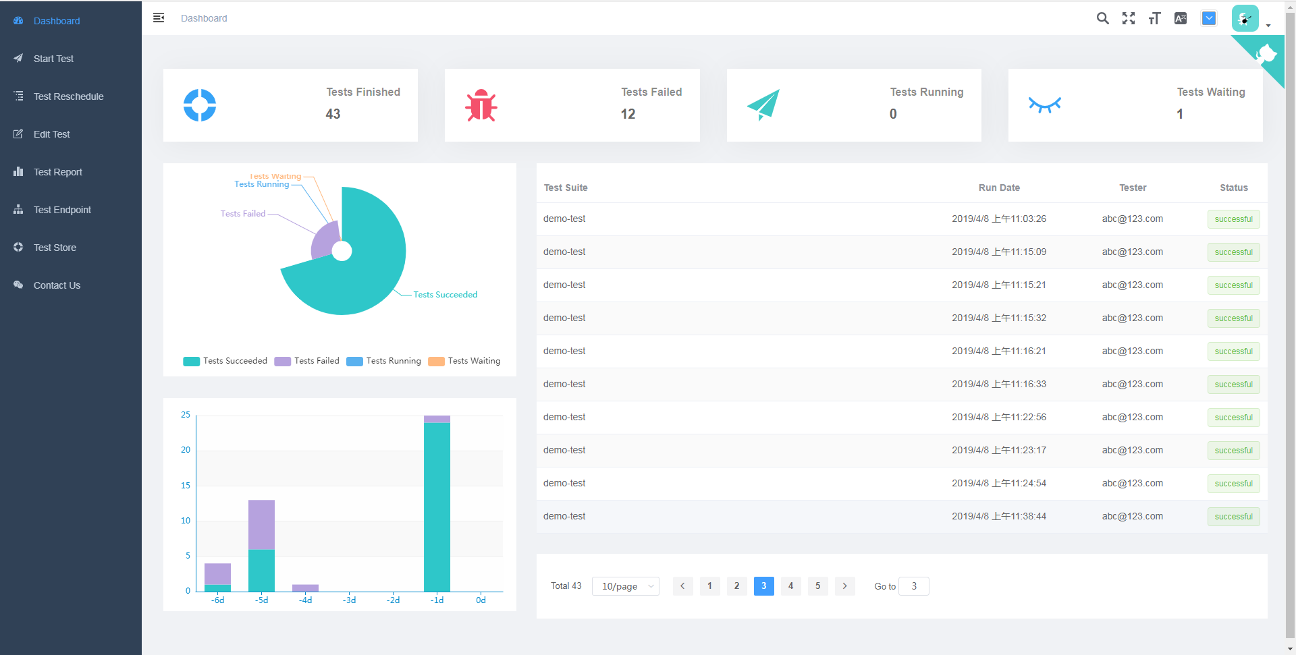Click the Status column header
The height and width of the screenshot is (655, 1296).
[1233, 188]
